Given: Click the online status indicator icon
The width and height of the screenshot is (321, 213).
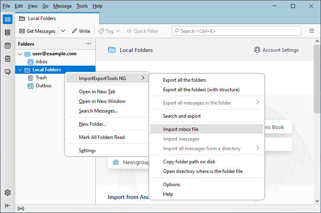Looking at the screenshot, I should [x=21, y=209].
